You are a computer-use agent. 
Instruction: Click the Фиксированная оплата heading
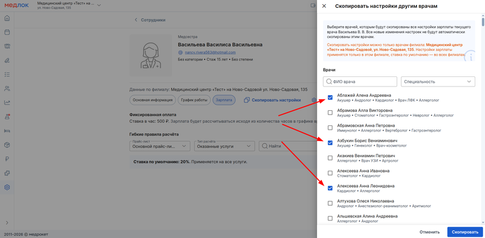click(x=153, y=114)
